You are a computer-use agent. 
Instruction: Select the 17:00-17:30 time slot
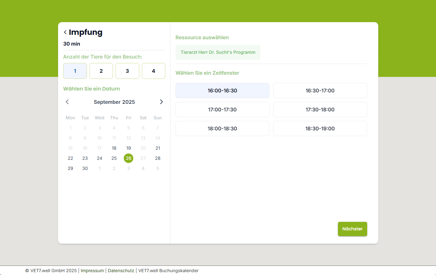click(x=222, y=109)
